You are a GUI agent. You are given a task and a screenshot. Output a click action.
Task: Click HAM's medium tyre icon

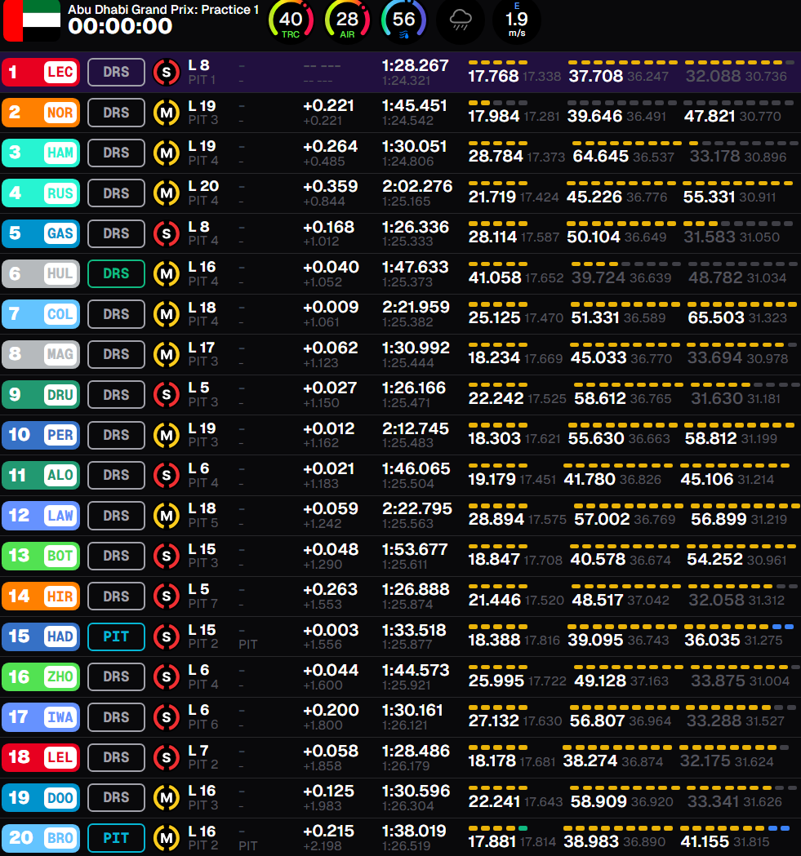coord(167,153)
